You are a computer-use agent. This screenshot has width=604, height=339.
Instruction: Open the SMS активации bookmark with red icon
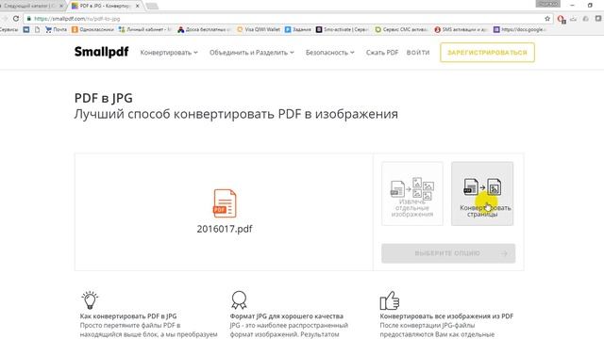tap(461, 29)
